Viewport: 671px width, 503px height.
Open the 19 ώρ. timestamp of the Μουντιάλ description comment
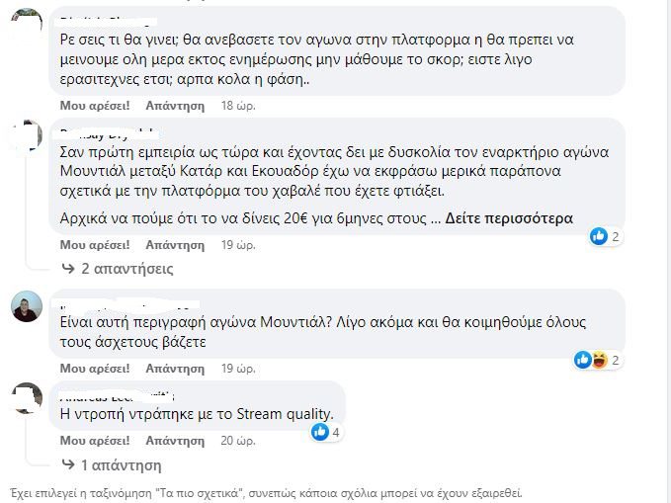click(x=238, y=369)
